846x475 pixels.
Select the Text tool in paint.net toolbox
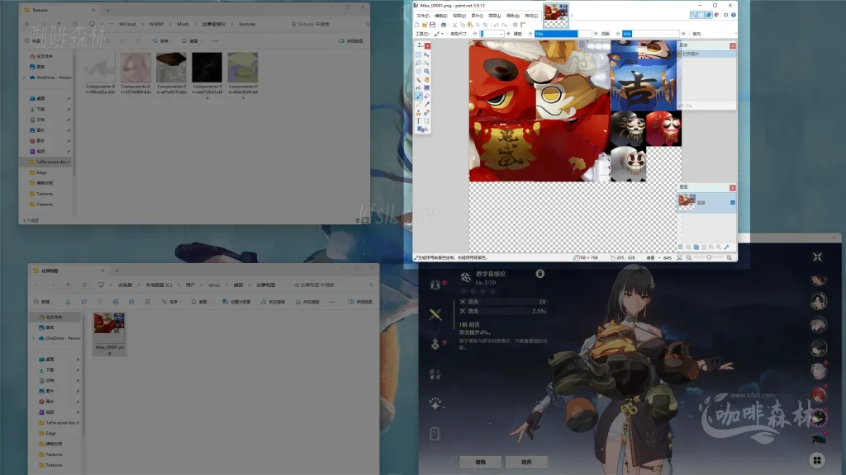point(419,120)
